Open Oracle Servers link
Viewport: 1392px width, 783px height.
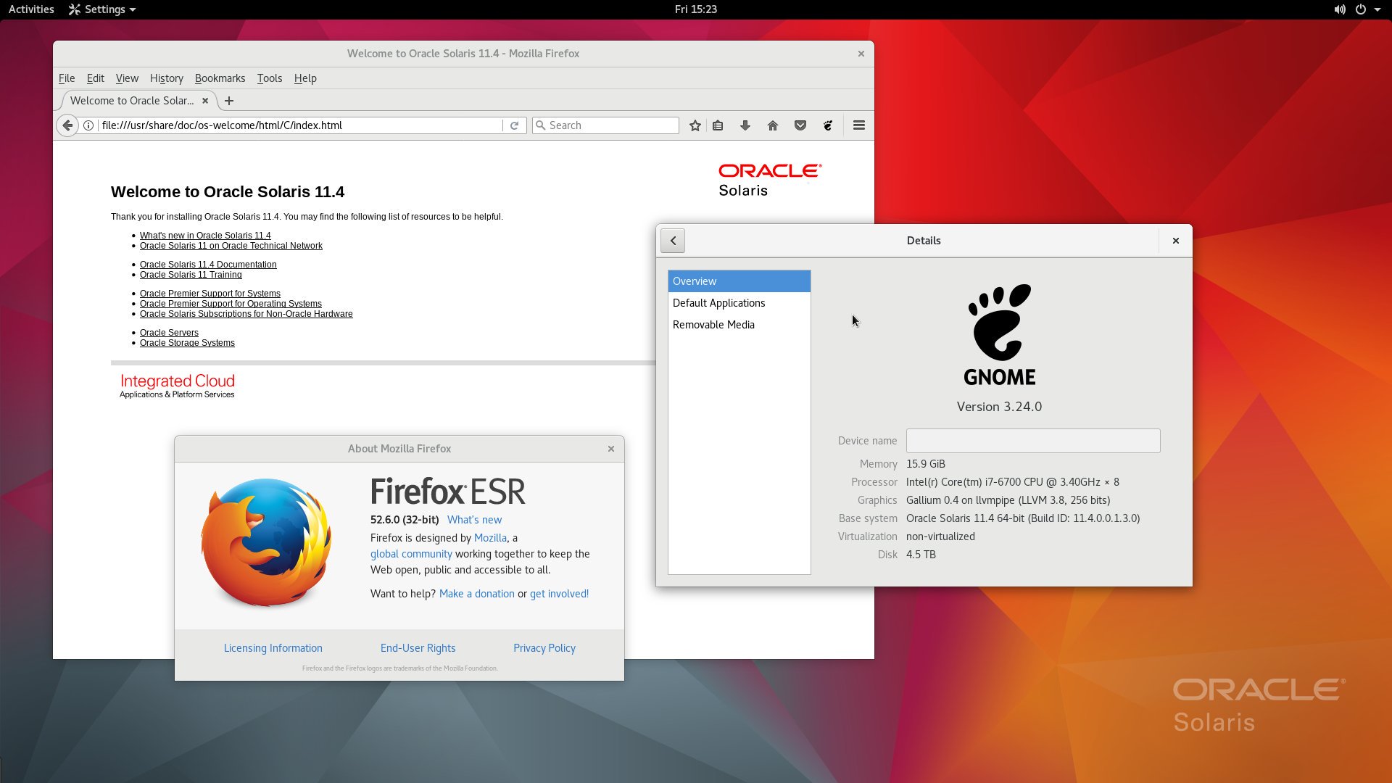tap(169, 333)
